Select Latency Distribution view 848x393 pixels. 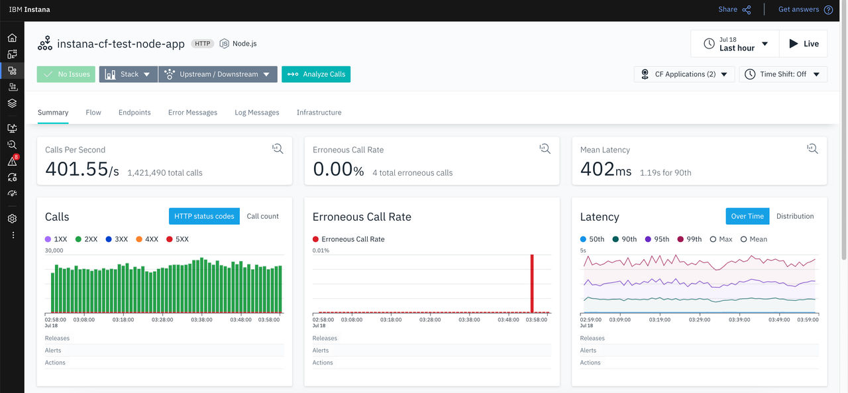[795, 216]
